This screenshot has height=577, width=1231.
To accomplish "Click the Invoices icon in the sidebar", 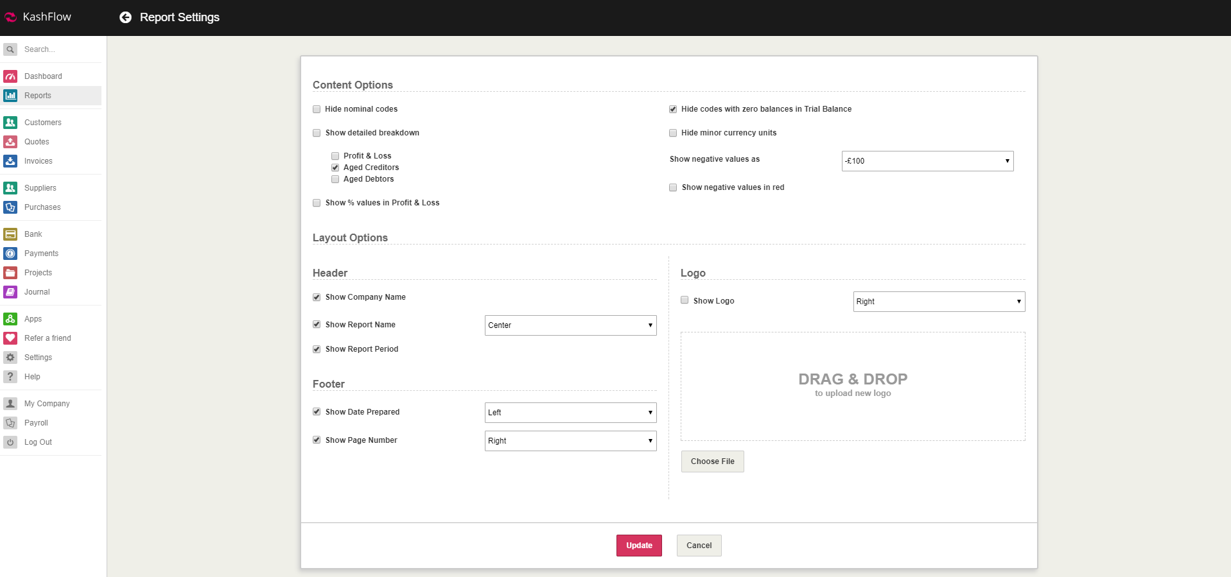I will tap(10, 161).
